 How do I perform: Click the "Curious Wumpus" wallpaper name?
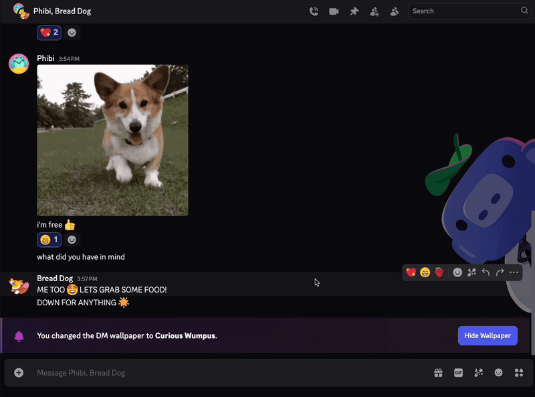pos(185,336)
